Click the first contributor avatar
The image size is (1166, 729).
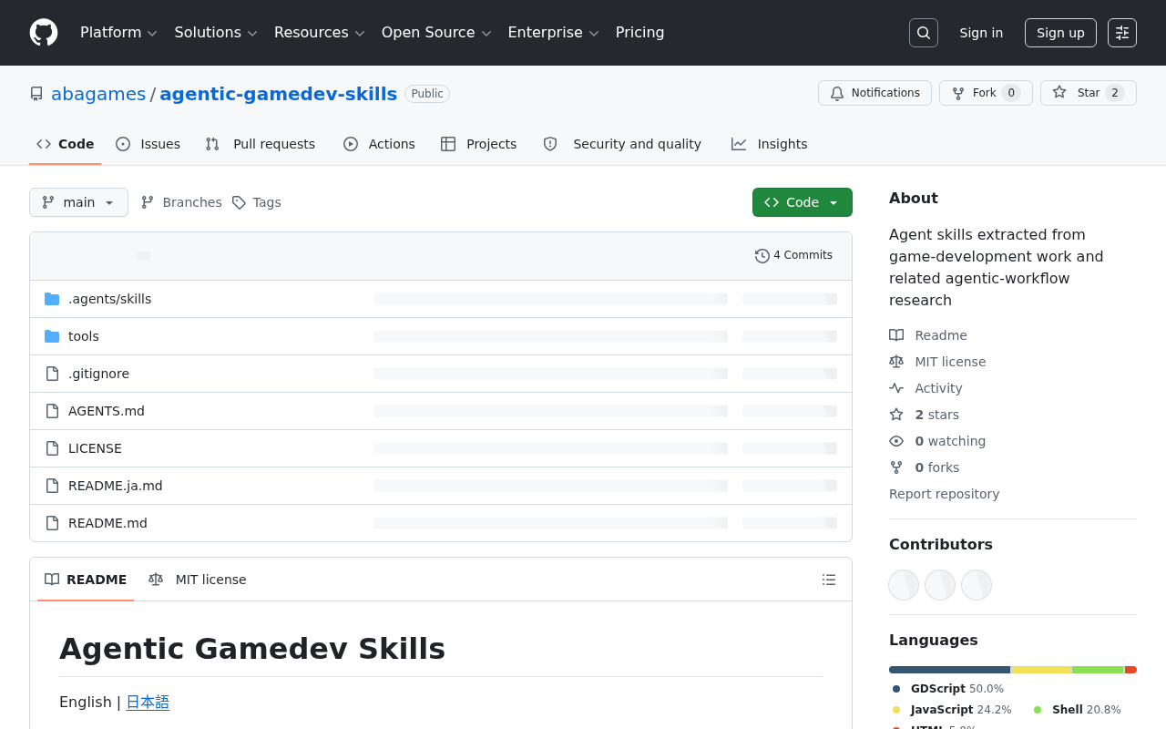coord(904,585)
